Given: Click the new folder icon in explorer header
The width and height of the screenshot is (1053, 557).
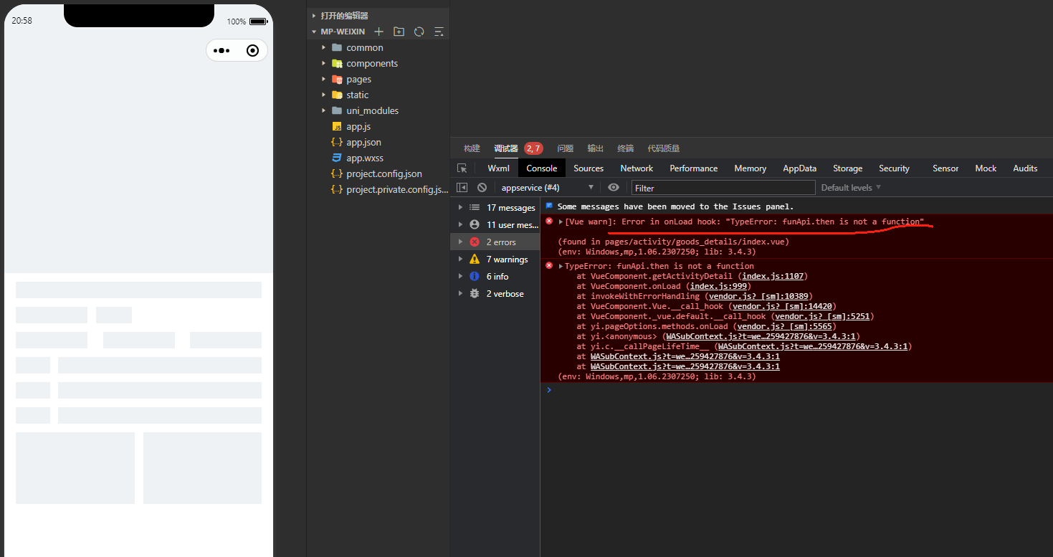Looking at the screenshot, I should point(399,32).
